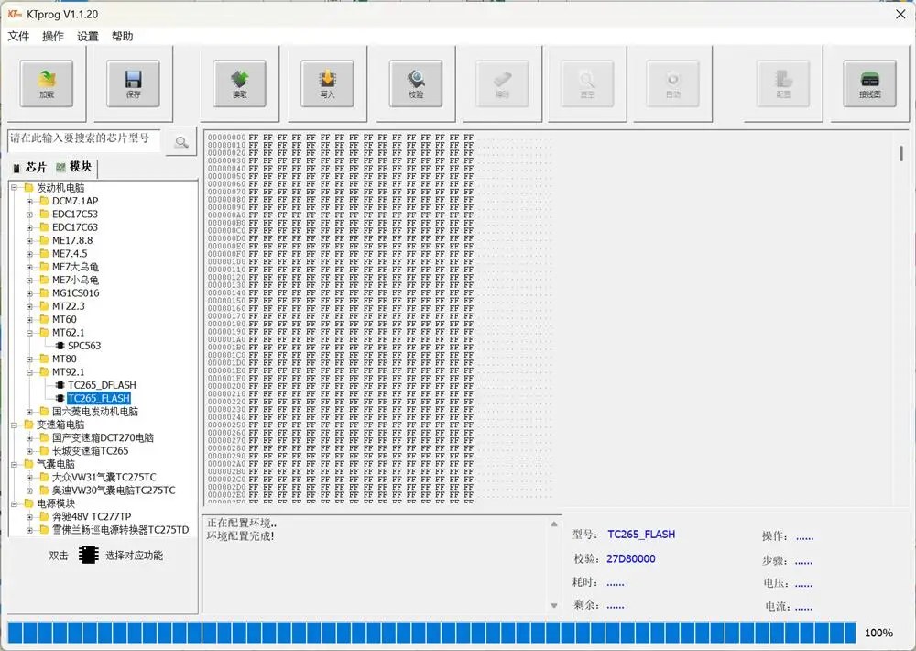Expand the MT80 tree node
This screenshot has height=651, width=916.
pyautogui.click(x=29, y=359)
